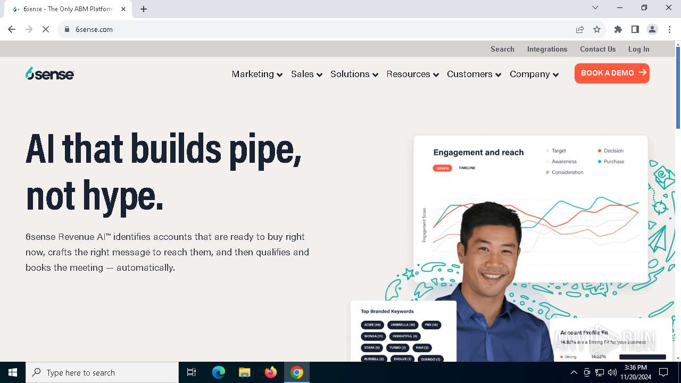681x383 pixels.
Task: Click the Awareness legend entry
Action: click(x=561, y=162)
